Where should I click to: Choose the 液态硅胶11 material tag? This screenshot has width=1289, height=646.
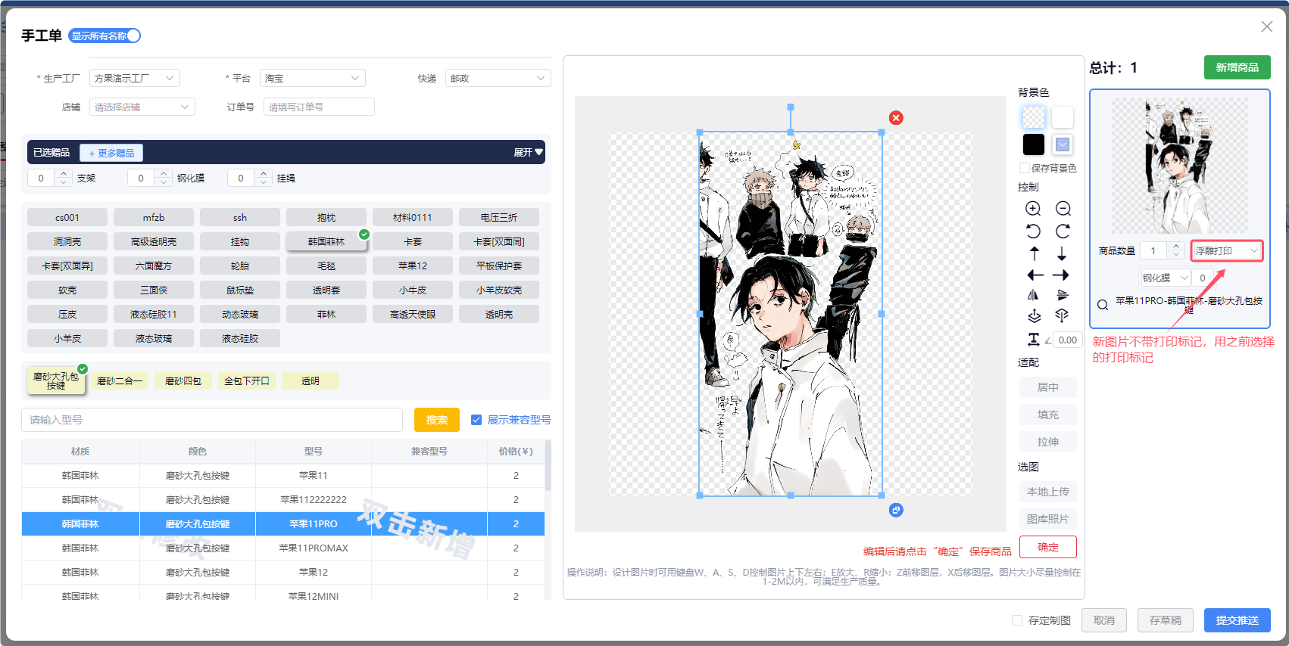click(x=154, y=314)
